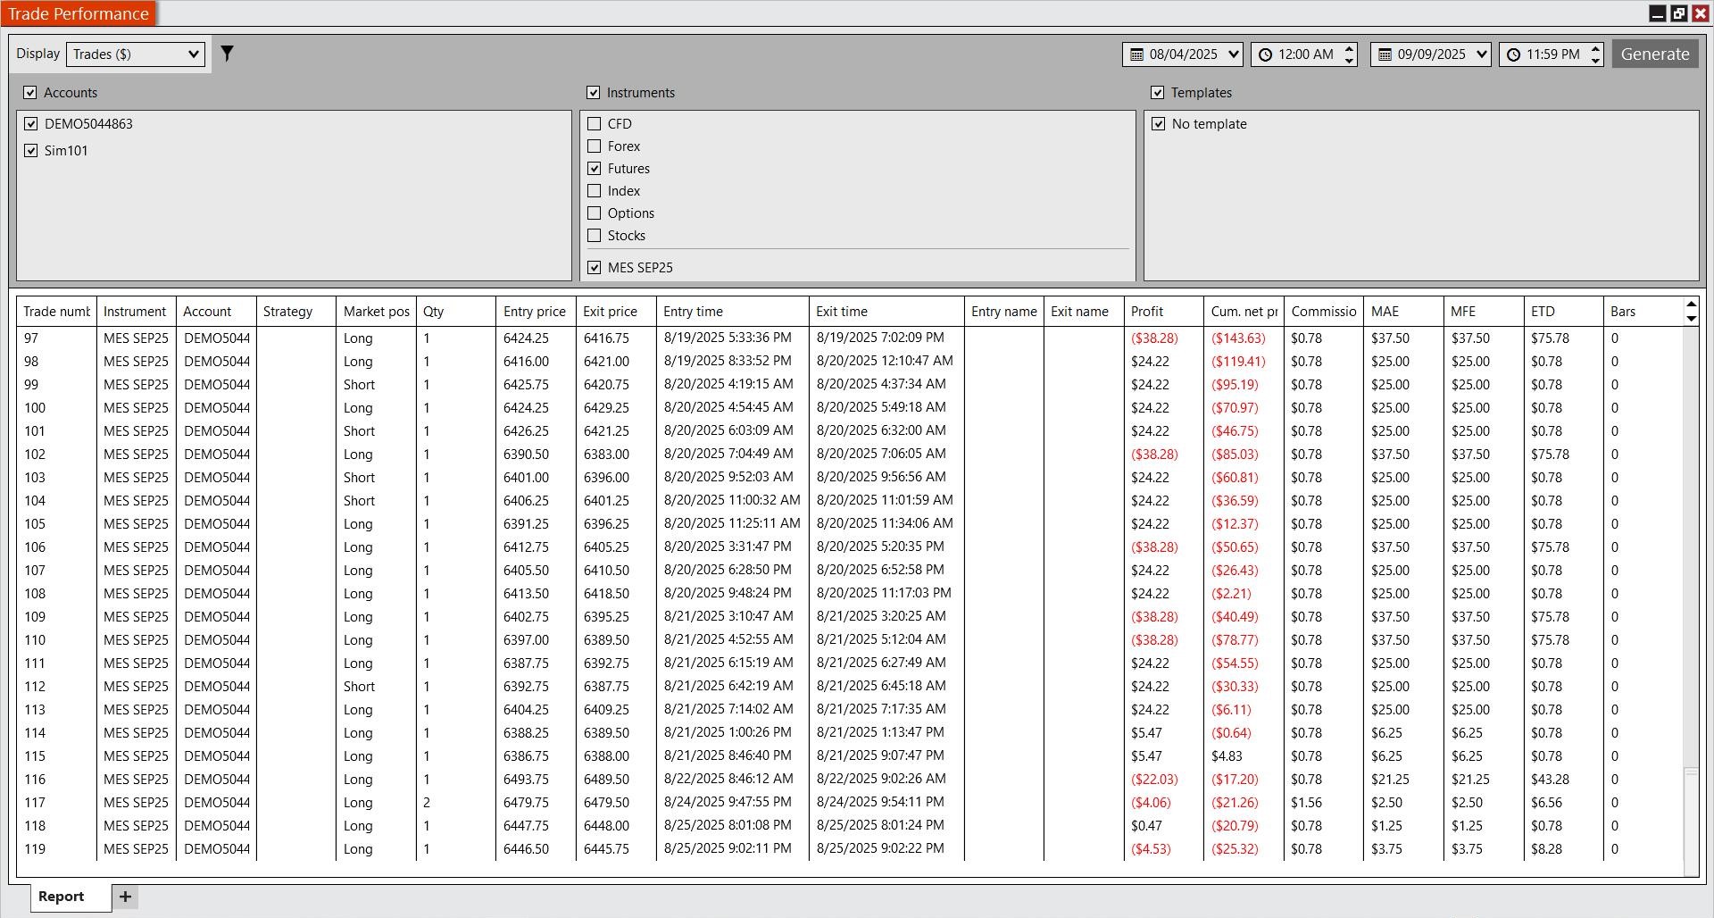The height and width of the screenshot is (918, 1714).
Task: Sort by Entry time column header
Action: (733, 312)
